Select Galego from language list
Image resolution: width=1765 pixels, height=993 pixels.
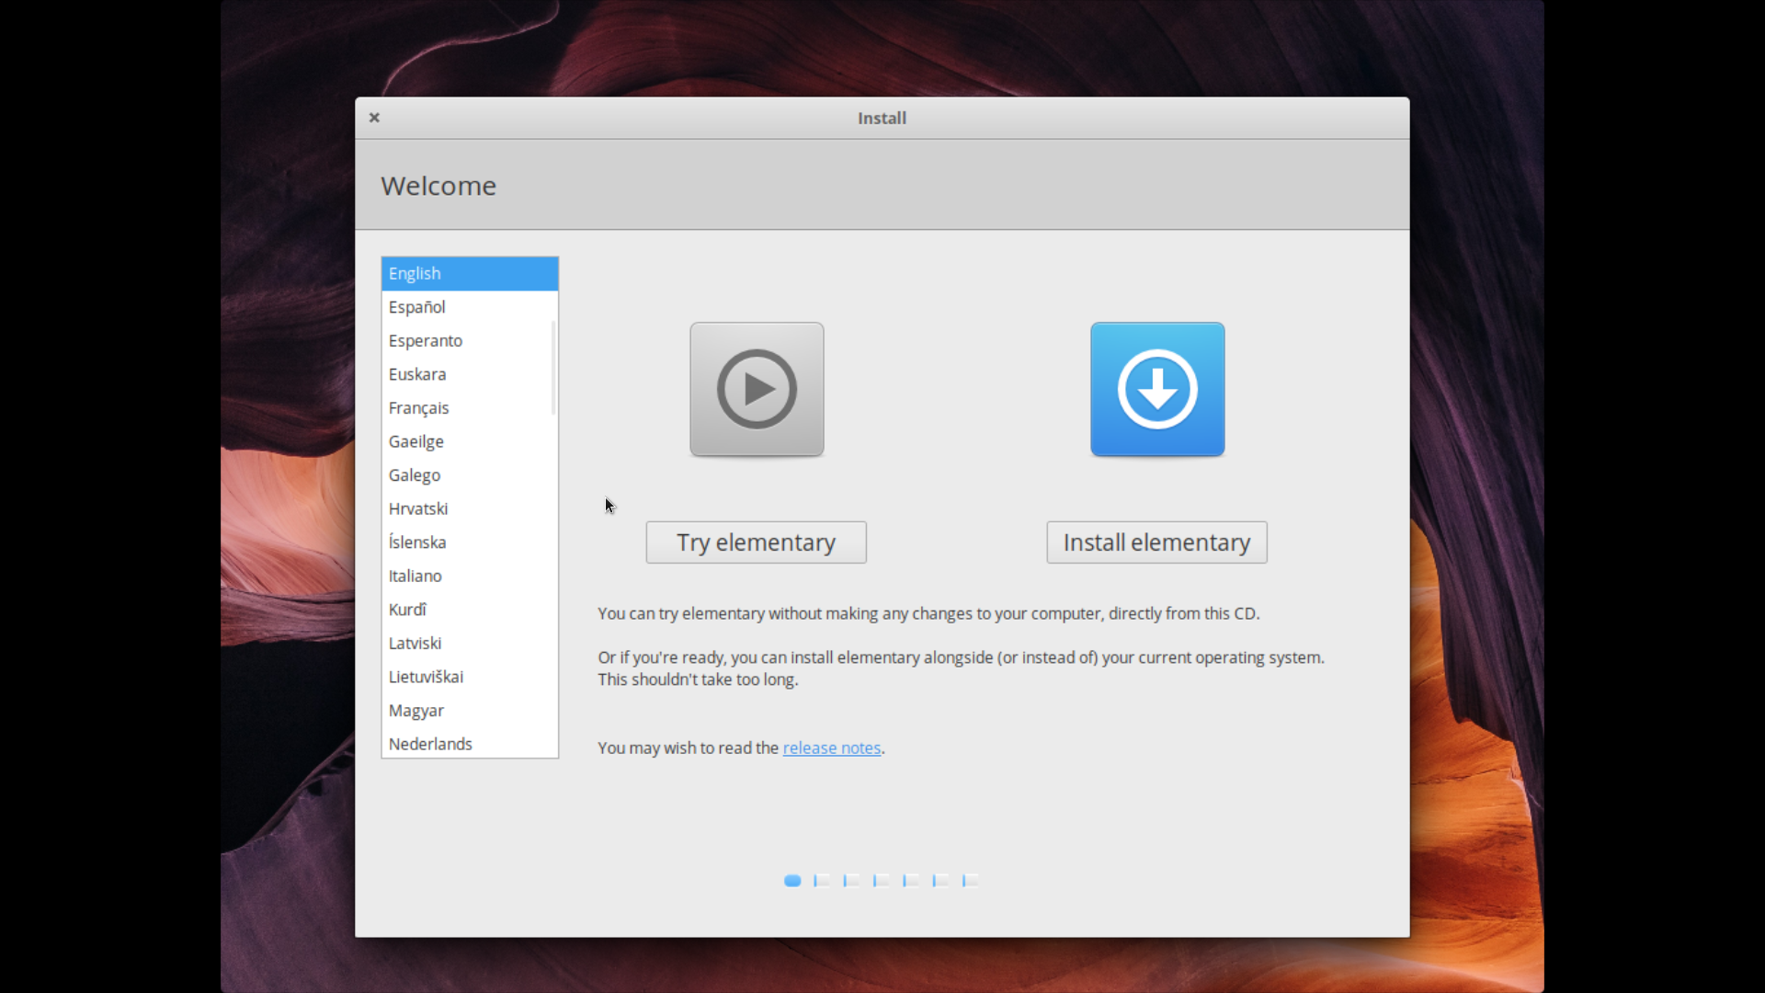[414, 474]
